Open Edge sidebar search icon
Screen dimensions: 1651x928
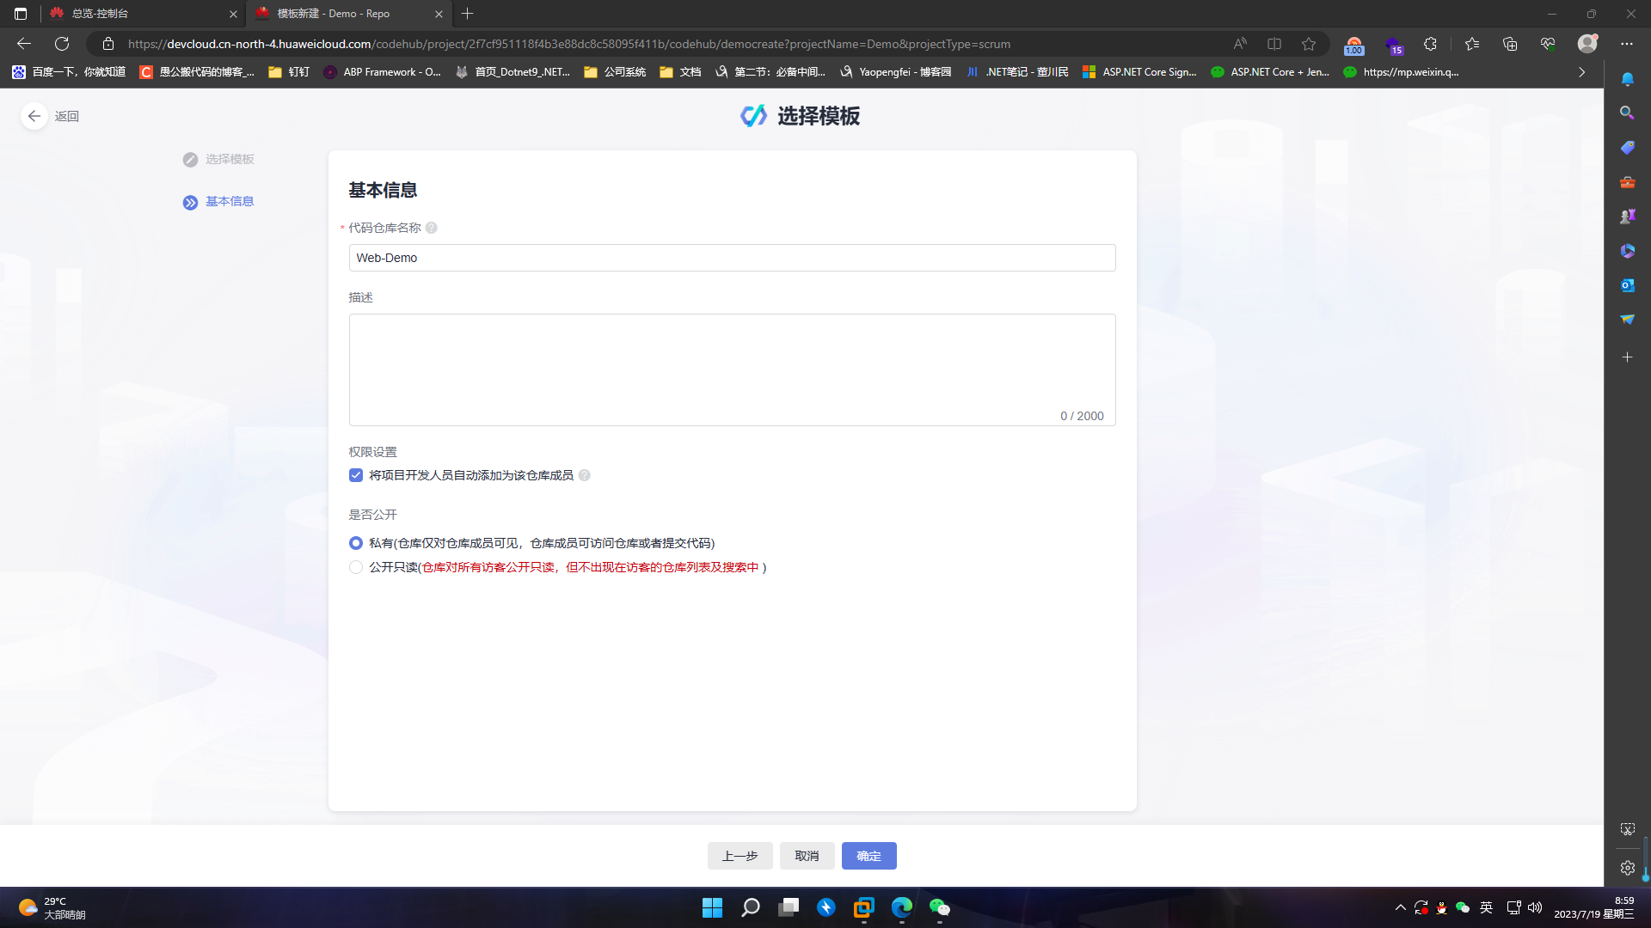(1627, 113)
